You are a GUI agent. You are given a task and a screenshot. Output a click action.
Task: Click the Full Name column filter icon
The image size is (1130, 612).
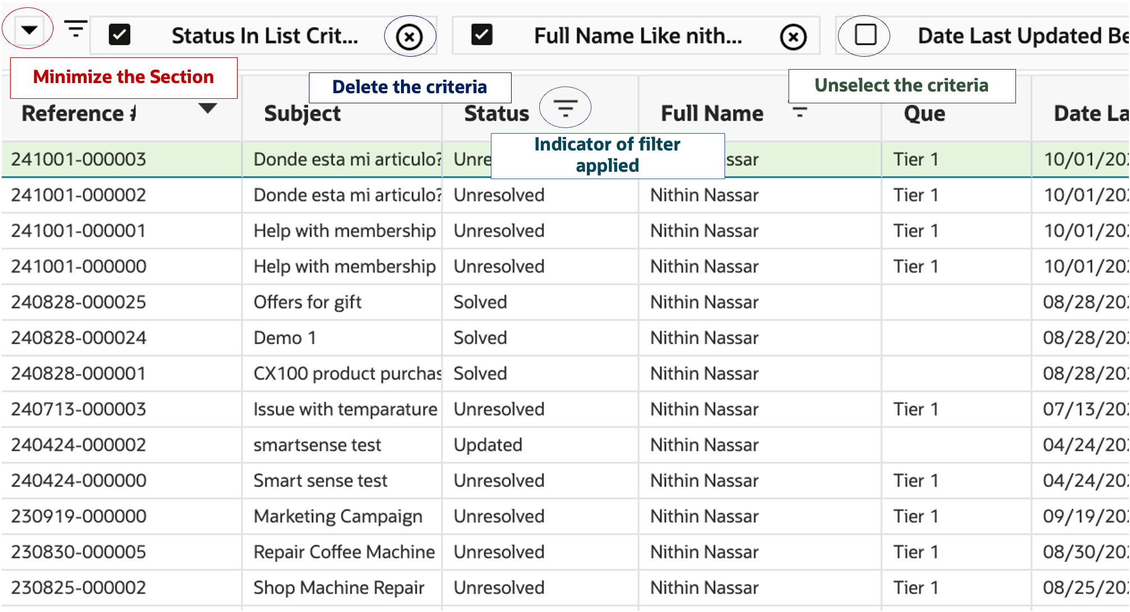point(799,111)
